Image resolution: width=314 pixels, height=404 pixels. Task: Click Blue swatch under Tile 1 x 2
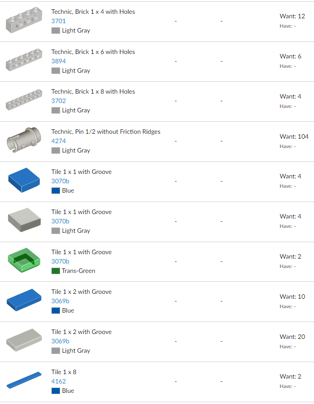[56, 310]
